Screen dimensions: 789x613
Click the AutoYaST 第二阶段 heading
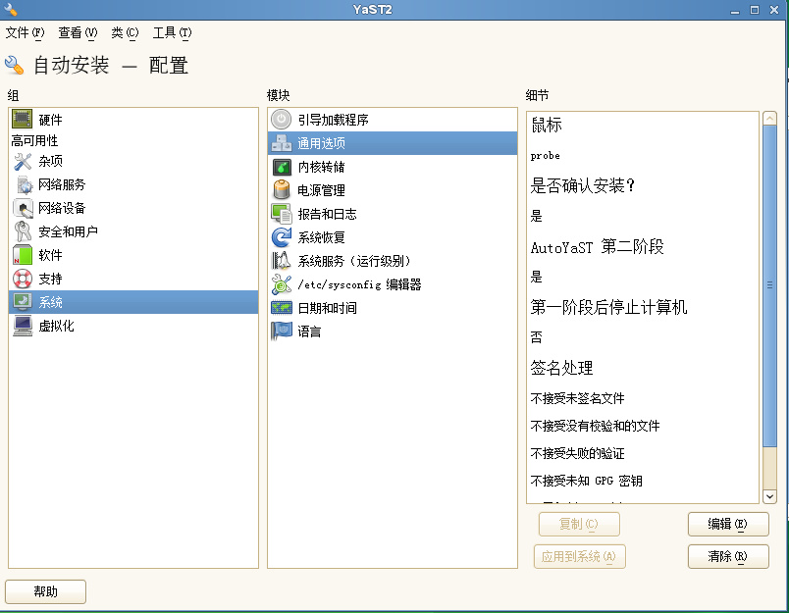[597, 246]
